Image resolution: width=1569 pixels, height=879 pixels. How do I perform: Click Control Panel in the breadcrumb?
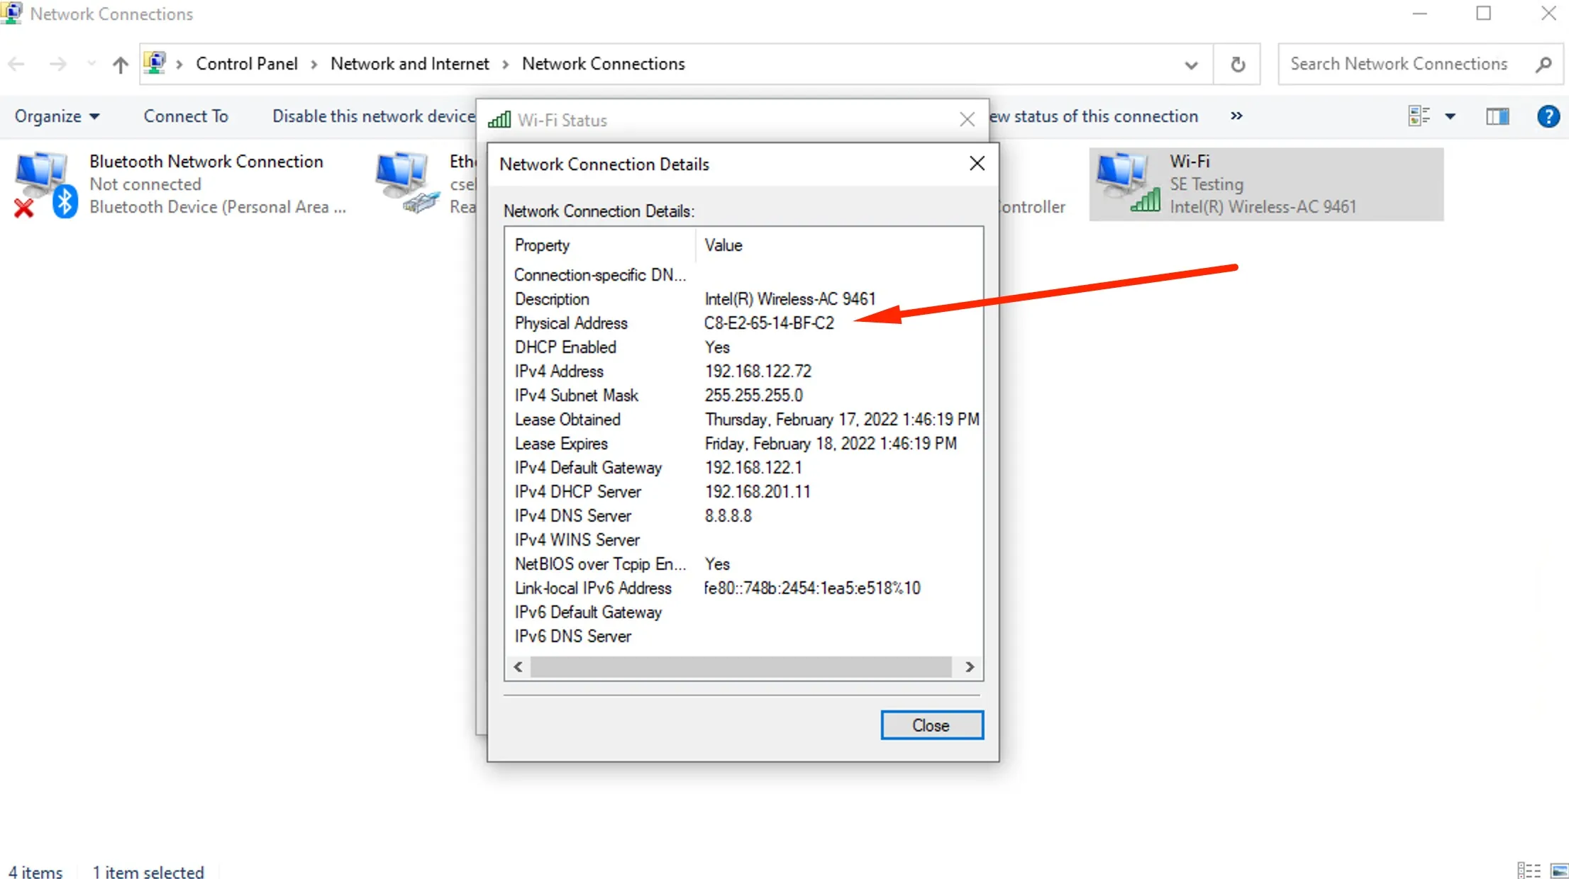(x=247, y=64)
